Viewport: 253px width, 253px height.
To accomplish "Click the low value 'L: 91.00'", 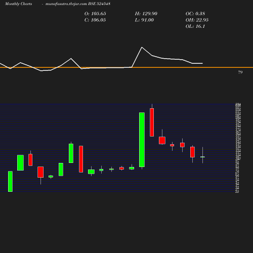I will click(x=144, y=20).
